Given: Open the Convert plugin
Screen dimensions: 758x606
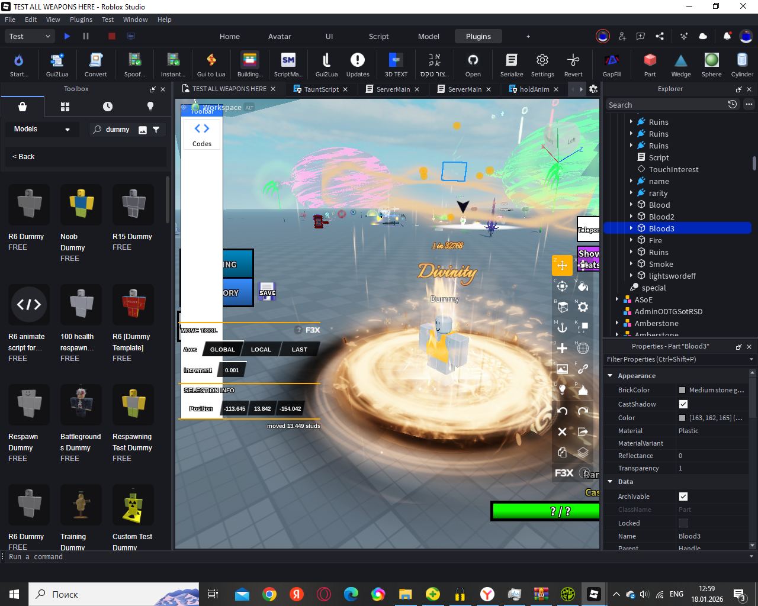Looking at the screenshot, I should tap(95, 65).
